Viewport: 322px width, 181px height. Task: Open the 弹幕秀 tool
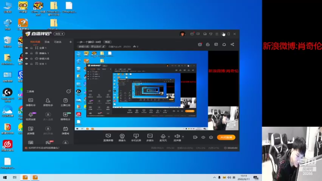click(65, 130)
